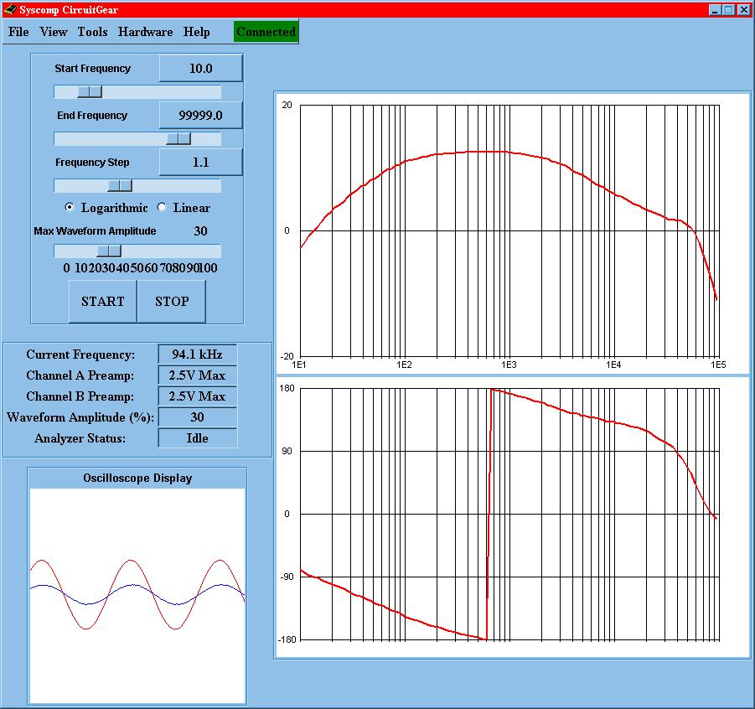Open the View menu
This screenshot has width=755, height=709.
(x=54, y=32)
